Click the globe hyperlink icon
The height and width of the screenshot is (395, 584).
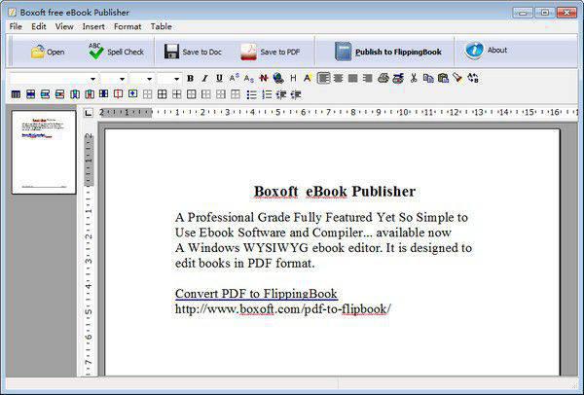278,78
